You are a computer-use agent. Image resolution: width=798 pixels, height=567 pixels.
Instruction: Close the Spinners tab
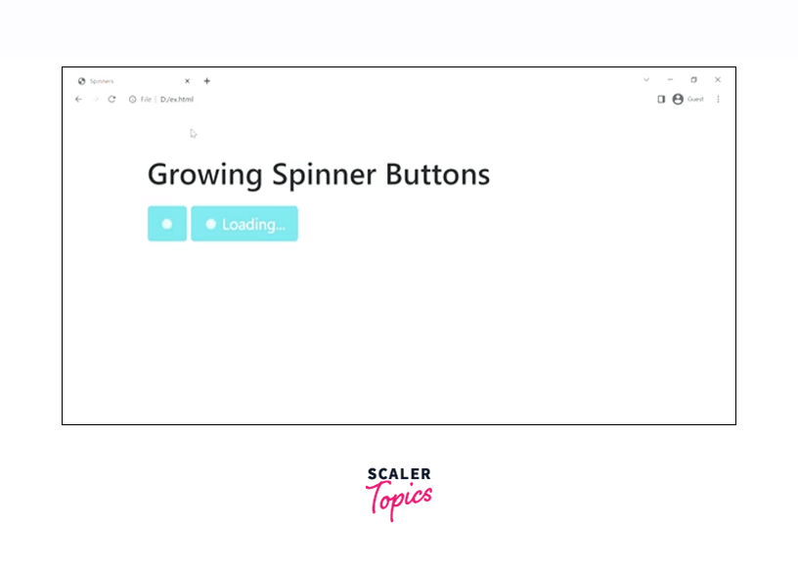[x=187, y=81]
